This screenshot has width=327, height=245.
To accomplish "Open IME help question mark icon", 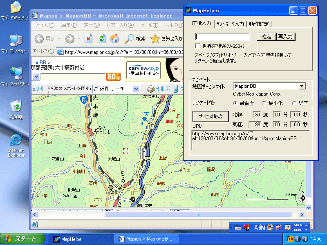I will tap(287, 227).
